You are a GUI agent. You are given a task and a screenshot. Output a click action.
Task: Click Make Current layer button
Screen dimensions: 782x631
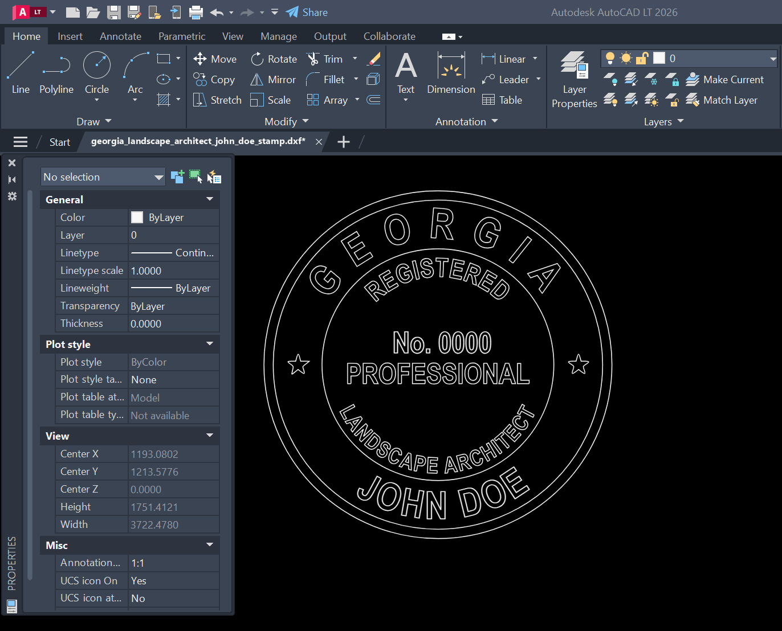(x=724, y=79)
